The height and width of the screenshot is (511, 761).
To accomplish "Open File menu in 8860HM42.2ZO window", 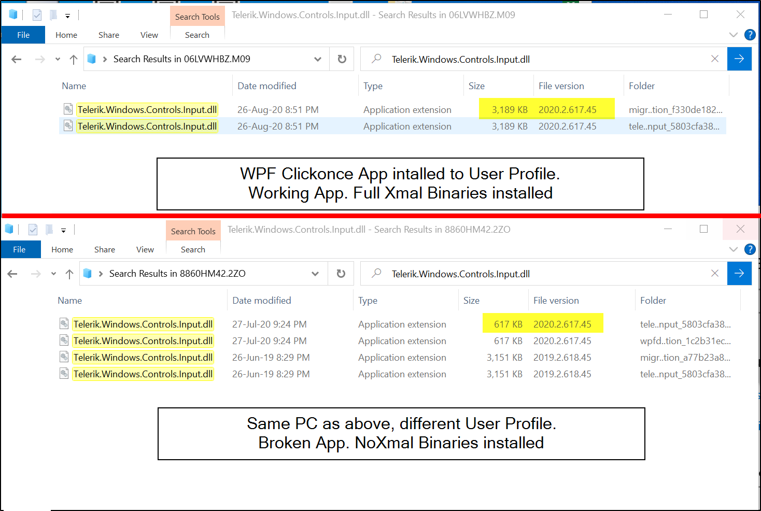I will 19,249.
